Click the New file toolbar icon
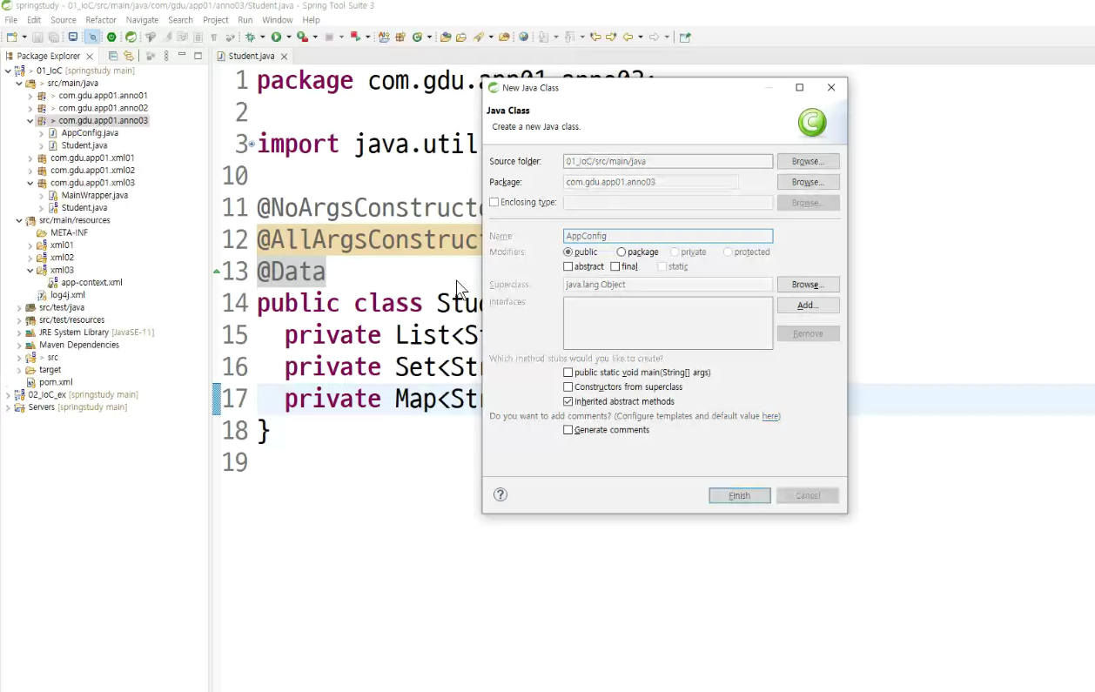 11,37
